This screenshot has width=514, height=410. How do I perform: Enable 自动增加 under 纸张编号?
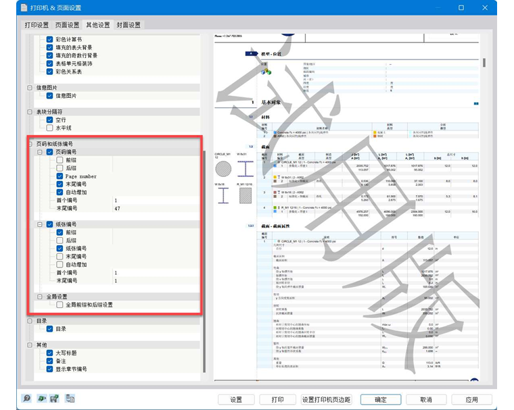60,264
